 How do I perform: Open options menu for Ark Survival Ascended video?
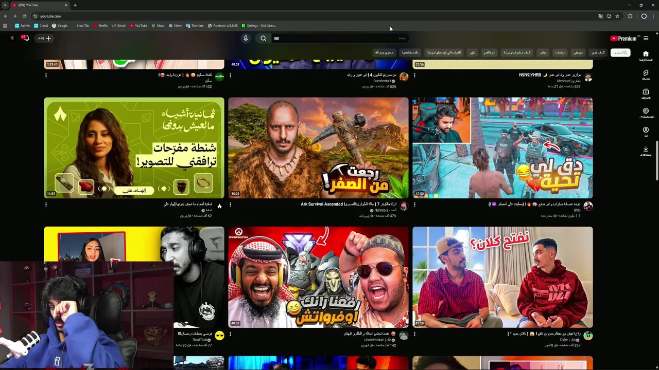230,205
